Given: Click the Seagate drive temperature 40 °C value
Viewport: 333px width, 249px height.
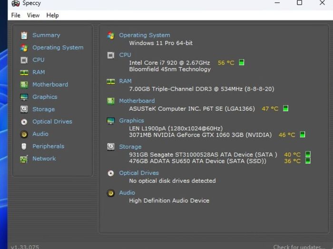Looking at the screenshot, I should [x=293, y=155].
